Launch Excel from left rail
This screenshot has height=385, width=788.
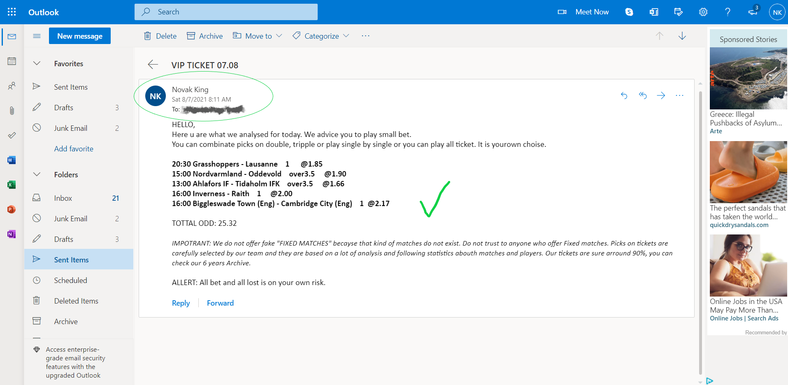click(x=12, y=185)
